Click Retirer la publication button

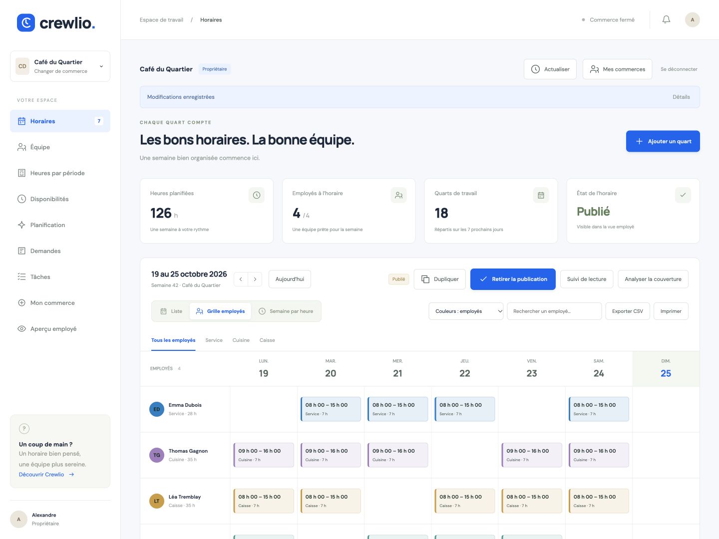point(513,279)
